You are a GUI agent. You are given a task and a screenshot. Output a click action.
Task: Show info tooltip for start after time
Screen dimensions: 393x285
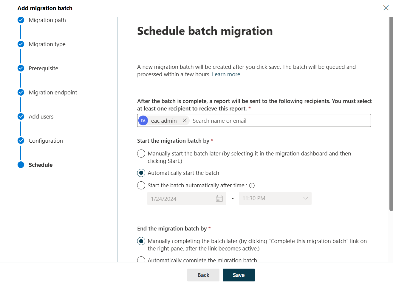click(252, 186)
